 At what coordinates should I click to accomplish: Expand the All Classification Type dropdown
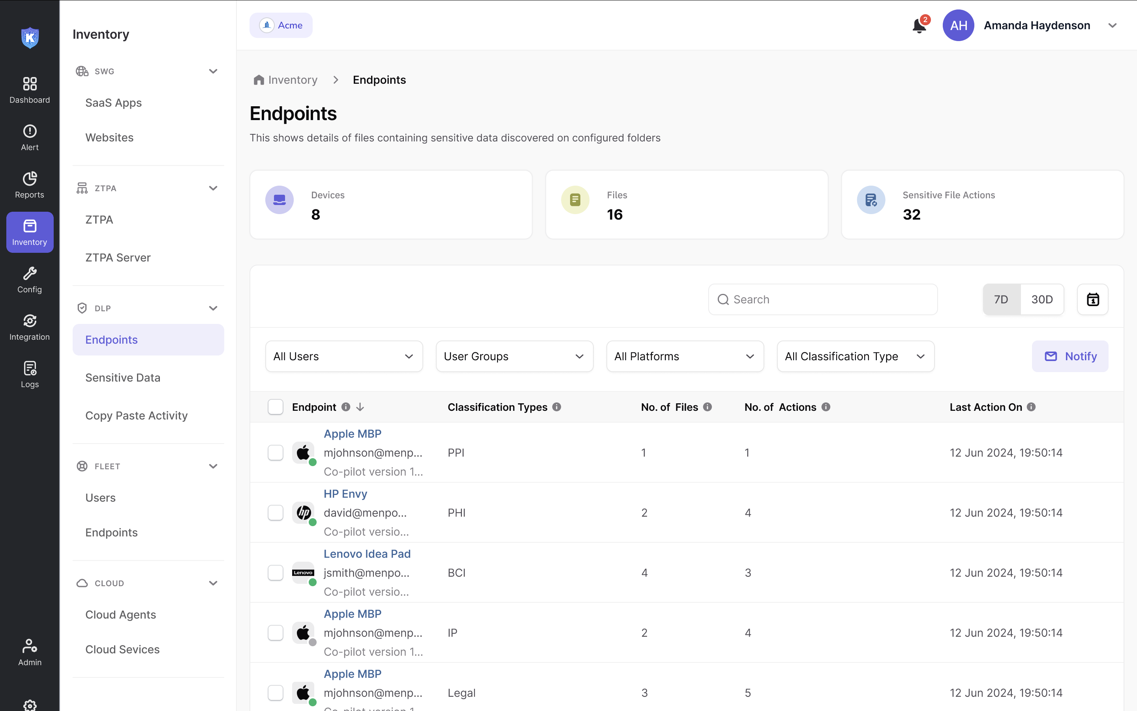pos(855,356)
